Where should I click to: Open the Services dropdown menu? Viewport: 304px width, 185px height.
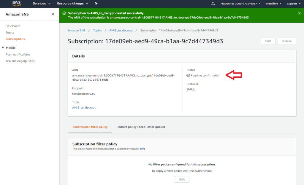click(x=42, y=4)
